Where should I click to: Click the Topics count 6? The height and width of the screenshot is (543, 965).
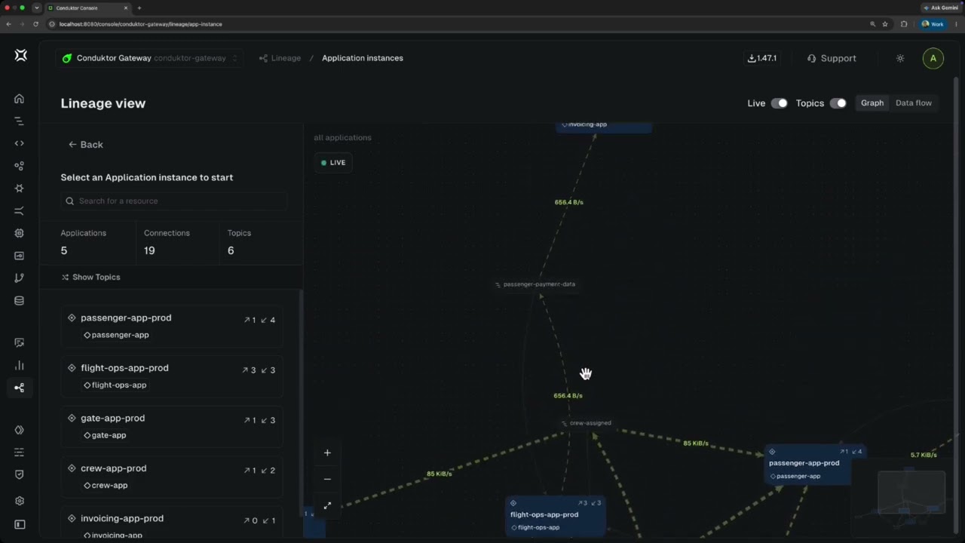coord(231,250)
